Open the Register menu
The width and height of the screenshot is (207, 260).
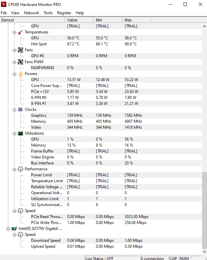coord(64,13)
